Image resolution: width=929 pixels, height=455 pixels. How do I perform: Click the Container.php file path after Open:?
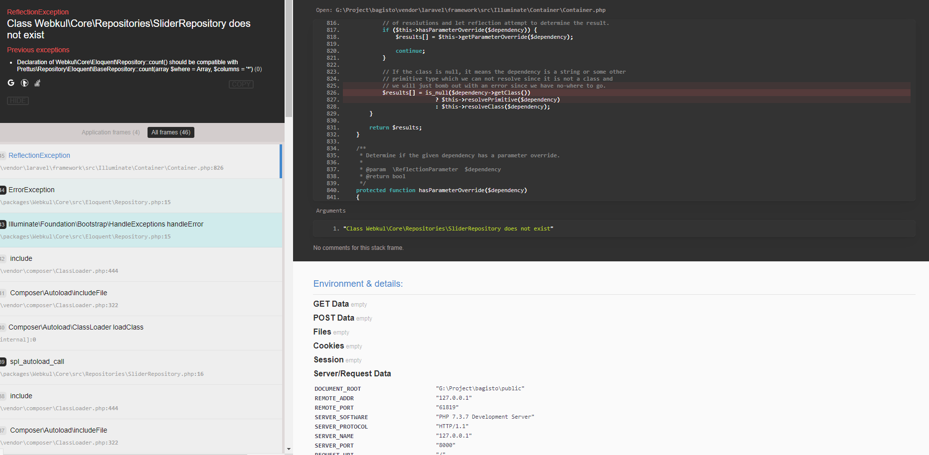[470, 10]
